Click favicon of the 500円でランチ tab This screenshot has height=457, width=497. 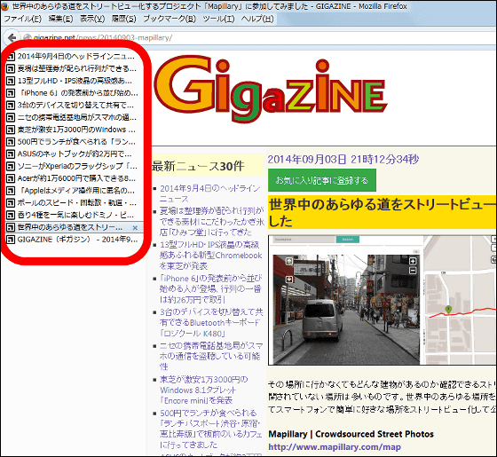11,142
